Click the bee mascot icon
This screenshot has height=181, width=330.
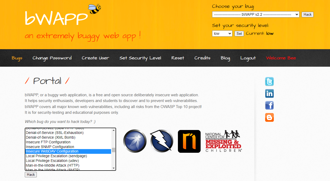[x=94, y=9]
